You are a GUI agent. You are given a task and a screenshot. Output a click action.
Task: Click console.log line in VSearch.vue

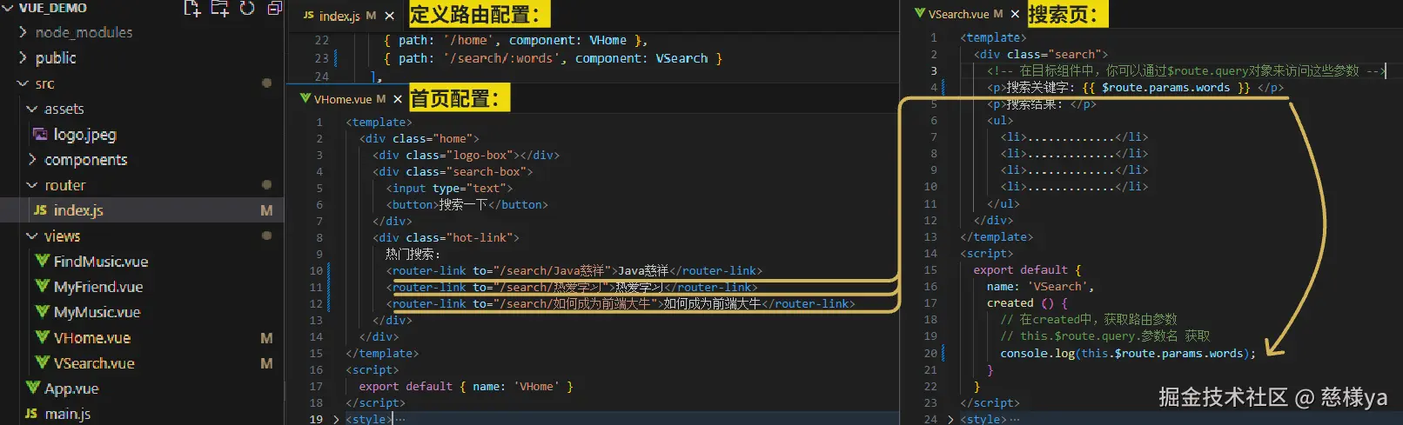(1128, 354)
